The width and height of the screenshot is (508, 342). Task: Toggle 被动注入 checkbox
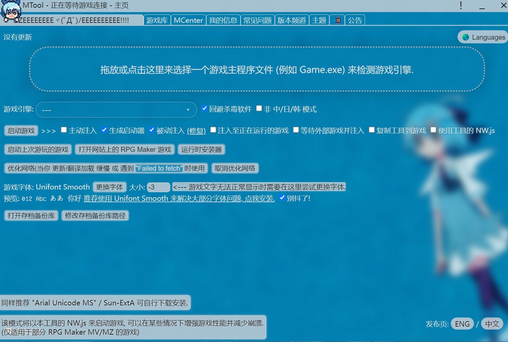pyautogui.click(x=152, y=130)
